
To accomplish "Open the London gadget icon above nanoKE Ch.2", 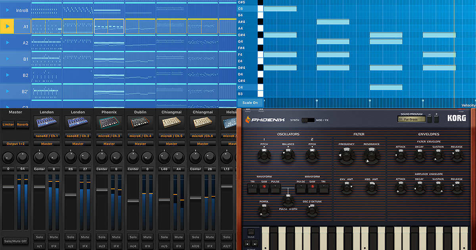I will coord(78,123).
